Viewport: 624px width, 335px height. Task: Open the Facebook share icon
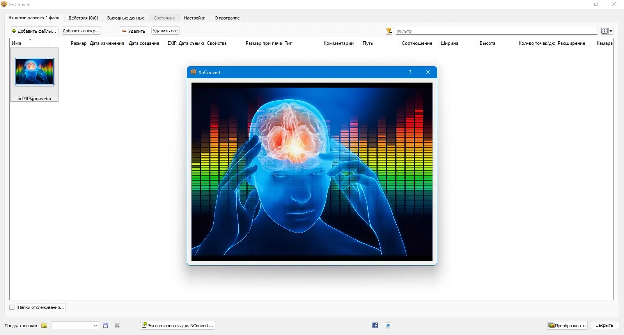(375, 325)
